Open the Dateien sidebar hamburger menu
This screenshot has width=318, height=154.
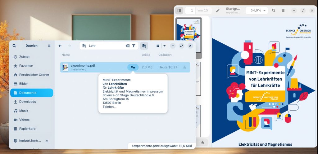[49, 46]
